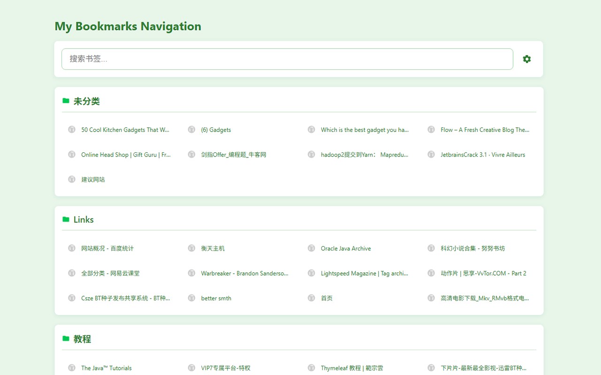Image resolution: width=601 pixels, height=375 pixels.
Task: Open The Java™ Tutorials link
Action: (106, 368)
